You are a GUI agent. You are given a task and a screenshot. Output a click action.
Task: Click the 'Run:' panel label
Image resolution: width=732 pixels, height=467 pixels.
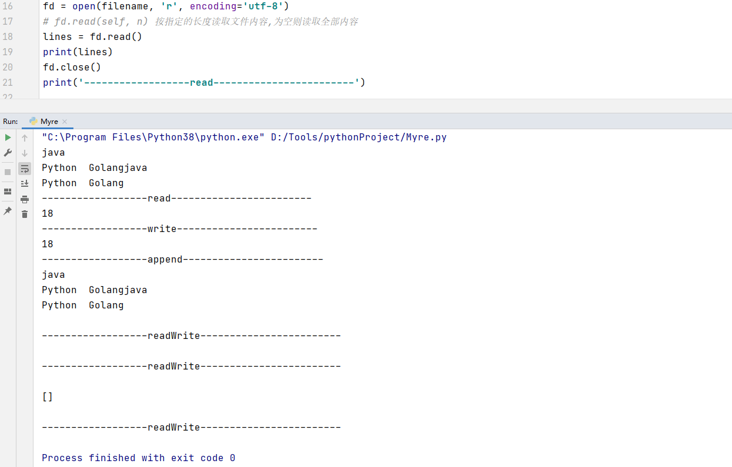[11, 121]
